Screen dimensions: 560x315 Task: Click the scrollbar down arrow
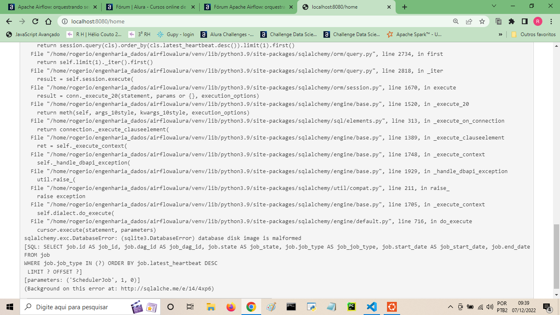pyautogui.click(x=556, y=295)
